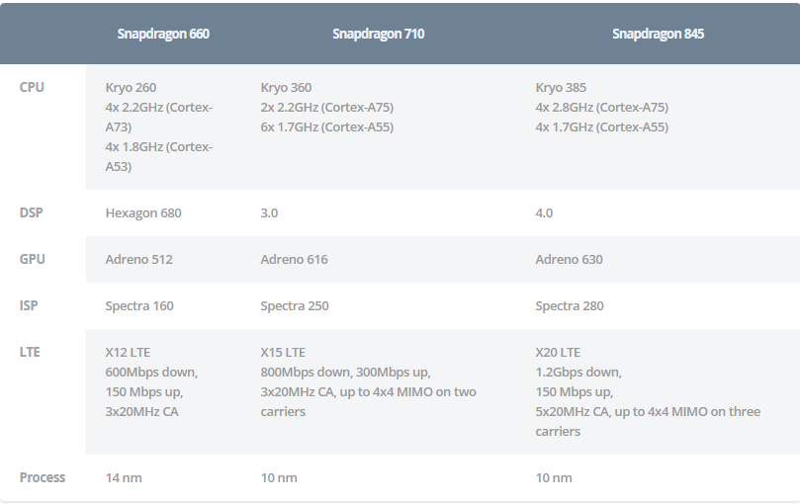Screen dimensions: 800x504
Task: Click the Adreno 630 cell
Action: click(569, 260)
